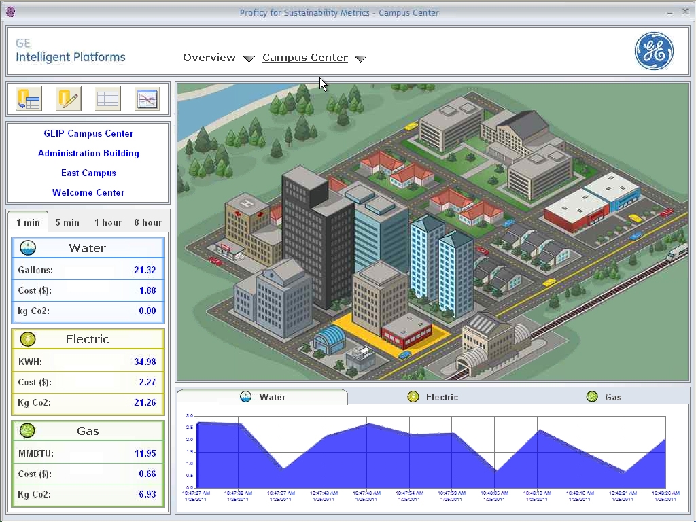Click the blue domed building
This screenshot has height=522, width=696.
(329, 340)
